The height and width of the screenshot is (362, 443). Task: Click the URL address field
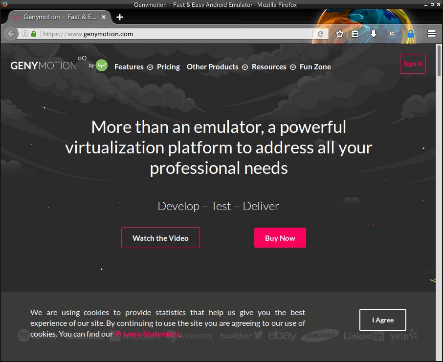click(177, 34)
